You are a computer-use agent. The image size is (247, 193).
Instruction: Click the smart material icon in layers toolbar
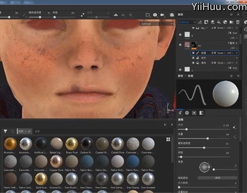pyautogui.click(x=225, y=22)
